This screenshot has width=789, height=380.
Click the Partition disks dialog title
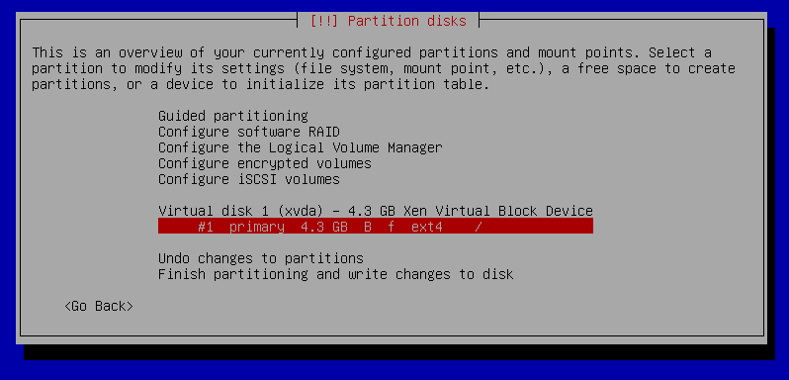[388, 21]
